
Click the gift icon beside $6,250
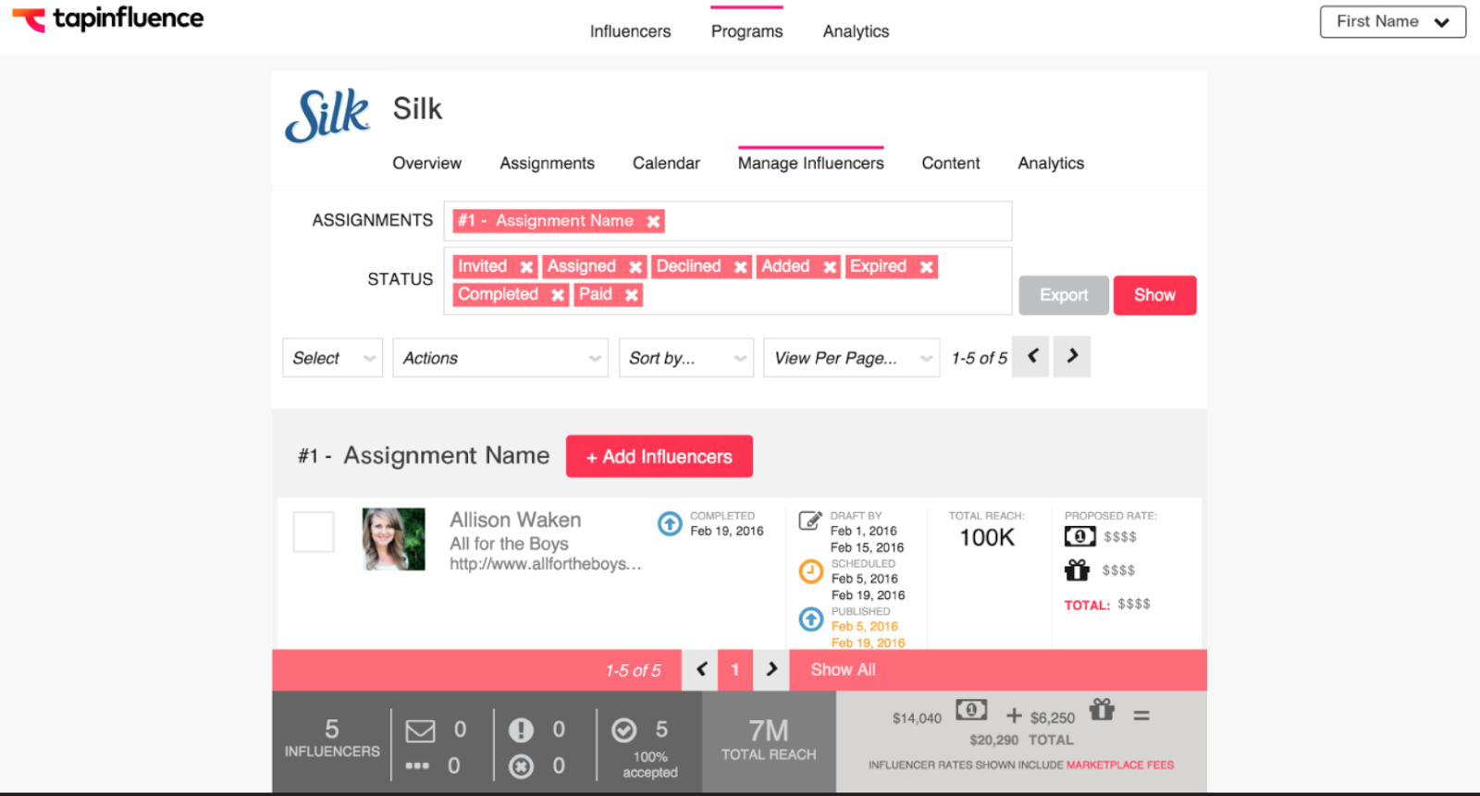[1102, 709]
